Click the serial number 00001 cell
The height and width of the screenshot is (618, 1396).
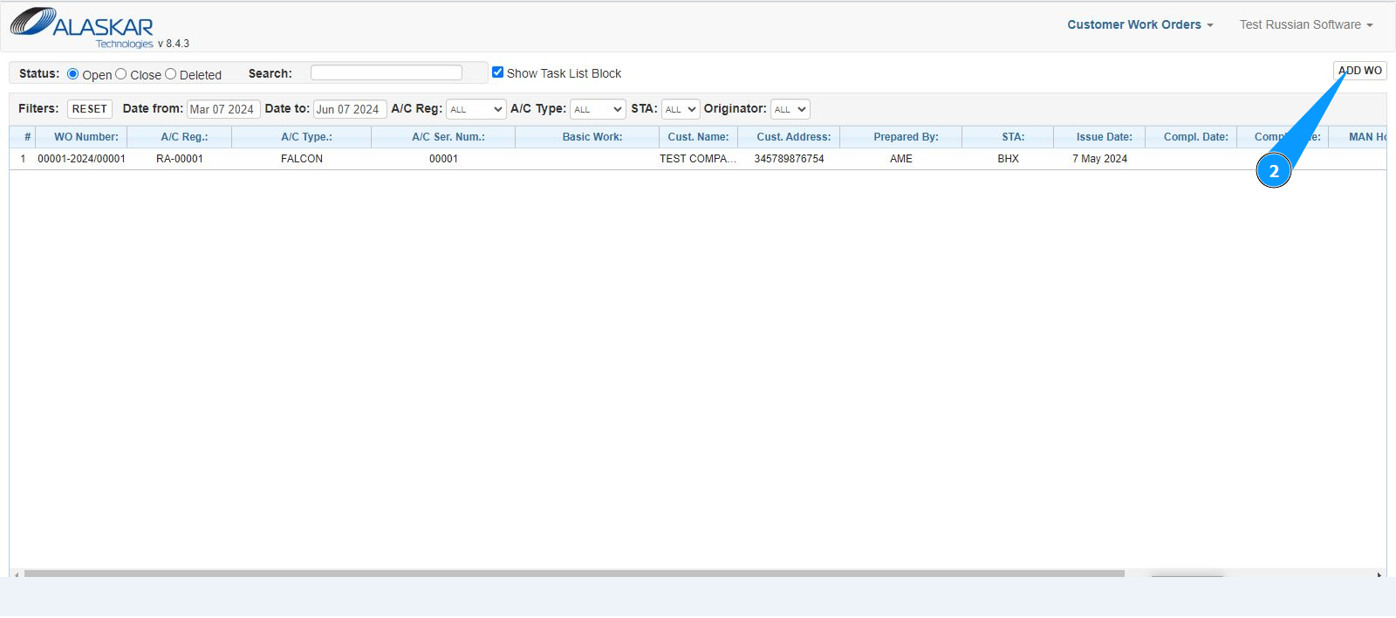[x=443, y=159]
